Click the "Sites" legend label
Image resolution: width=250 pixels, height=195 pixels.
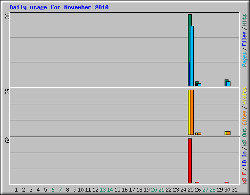coord(244,118)
